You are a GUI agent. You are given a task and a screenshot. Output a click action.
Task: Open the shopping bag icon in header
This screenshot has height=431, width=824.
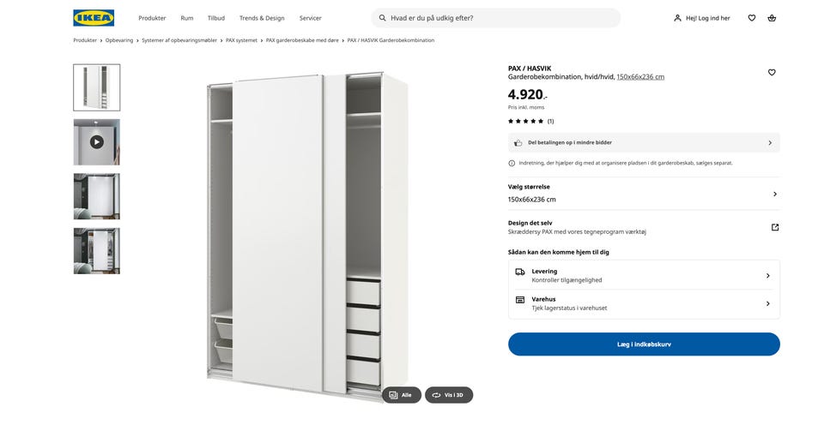pyautogui.click(x=772, y=17)
